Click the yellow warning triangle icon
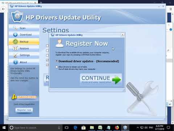 tap(14, 97)
